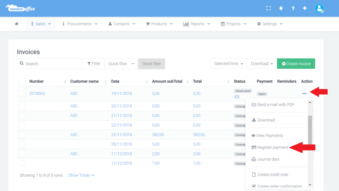
Task: Select checkbox for 22/11/2018 0,00 row
Action: 22,125
